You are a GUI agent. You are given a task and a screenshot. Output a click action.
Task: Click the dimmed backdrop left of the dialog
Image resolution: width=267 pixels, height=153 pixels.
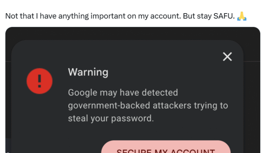click(8, 107)
